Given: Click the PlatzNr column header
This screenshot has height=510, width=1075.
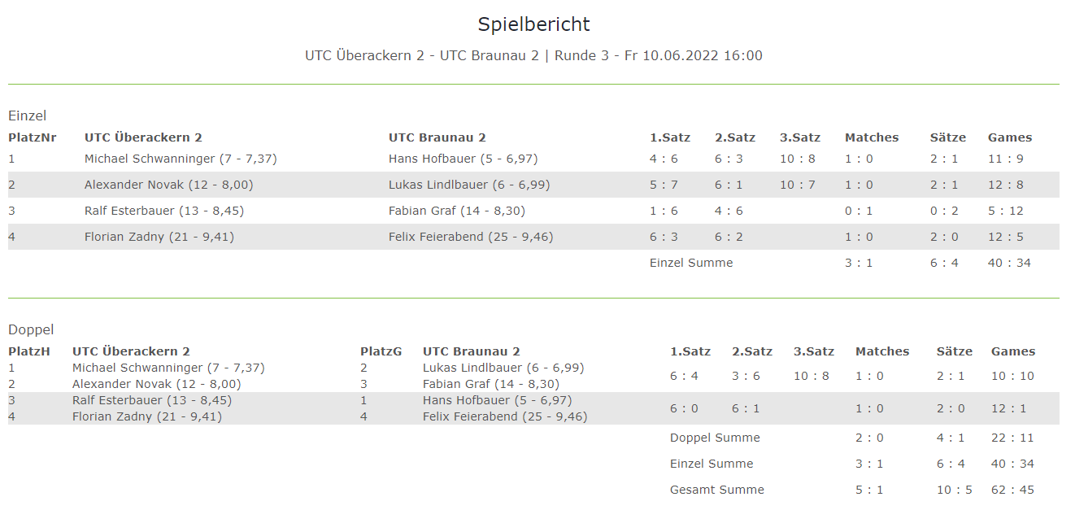Looking at the screenshot, I should [x=33, y=137].
